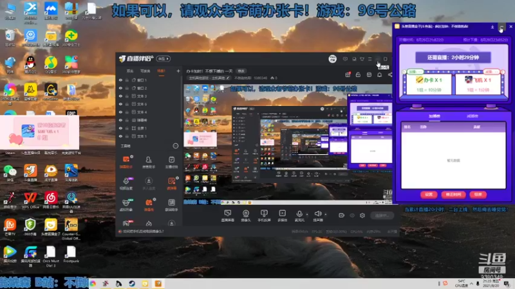Lock the 全屏 1 source layer

tap(127, 128)
